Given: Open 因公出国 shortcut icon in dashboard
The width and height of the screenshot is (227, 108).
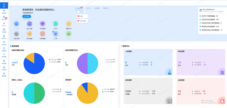Looking at the screenshot, I should pyautogui.click(x=30, y=24).
